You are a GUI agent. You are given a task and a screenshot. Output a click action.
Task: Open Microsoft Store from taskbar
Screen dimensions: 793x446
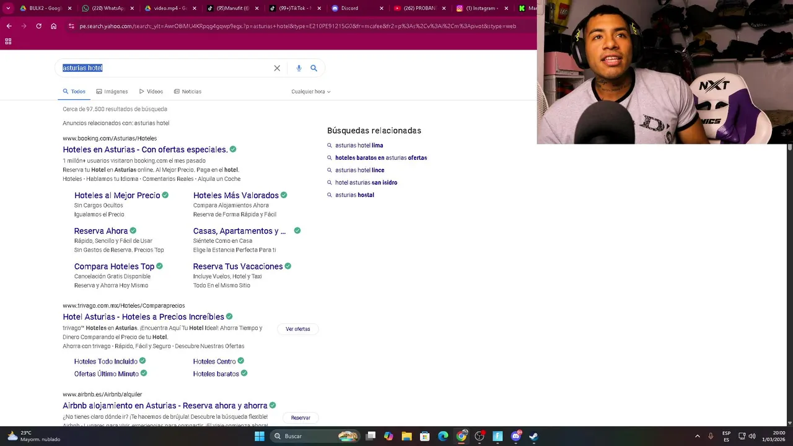coord(425,436)
